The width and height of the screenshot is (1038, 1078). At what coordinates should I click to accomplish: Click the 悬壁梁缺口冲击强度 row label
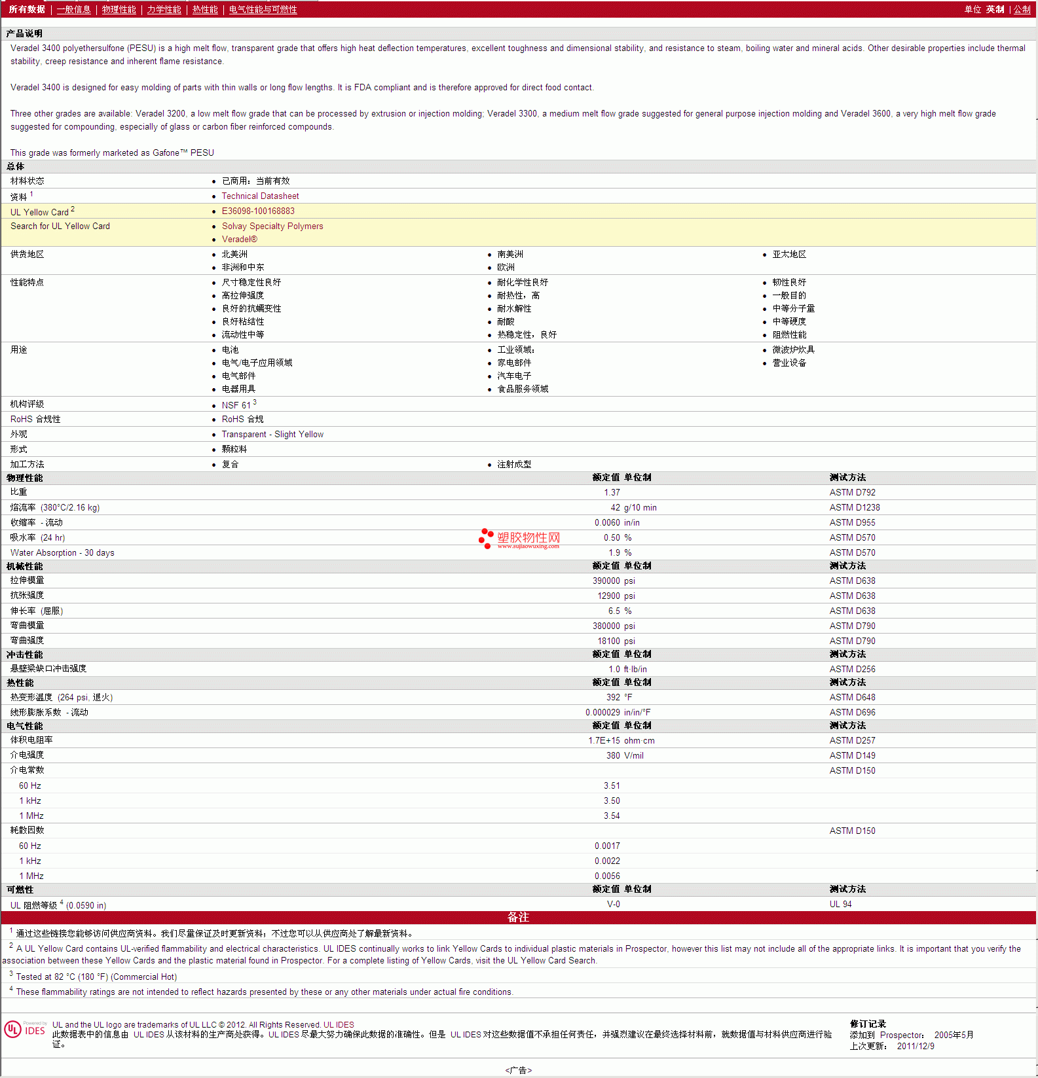tap(48, 668)
